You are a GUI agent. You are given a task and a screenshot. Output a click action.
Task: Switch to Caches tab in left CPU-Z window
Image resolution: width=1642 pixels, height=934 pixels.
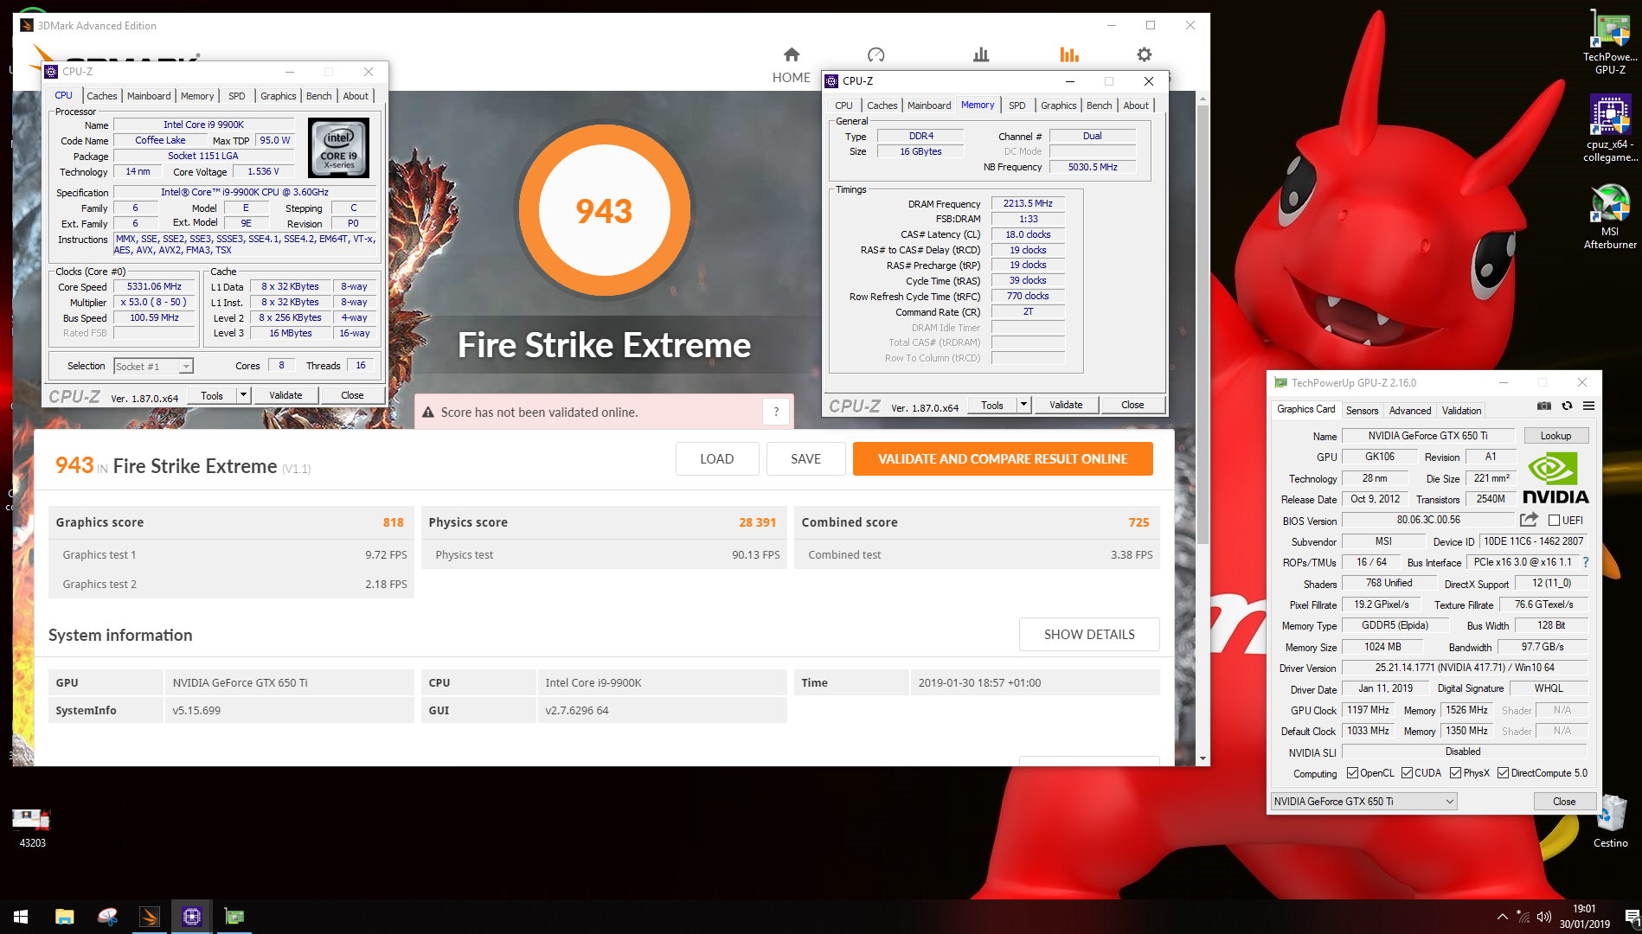(x=101, y=96)
